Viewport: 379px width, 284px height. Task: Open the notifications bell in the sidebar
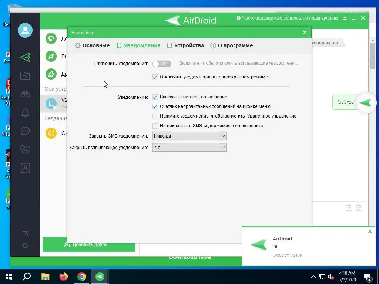tap(25, 112)
